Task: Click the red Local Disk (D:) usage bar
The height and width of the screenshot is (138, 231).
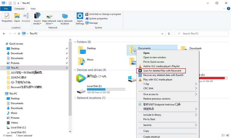Action: [x=213, y=78]
